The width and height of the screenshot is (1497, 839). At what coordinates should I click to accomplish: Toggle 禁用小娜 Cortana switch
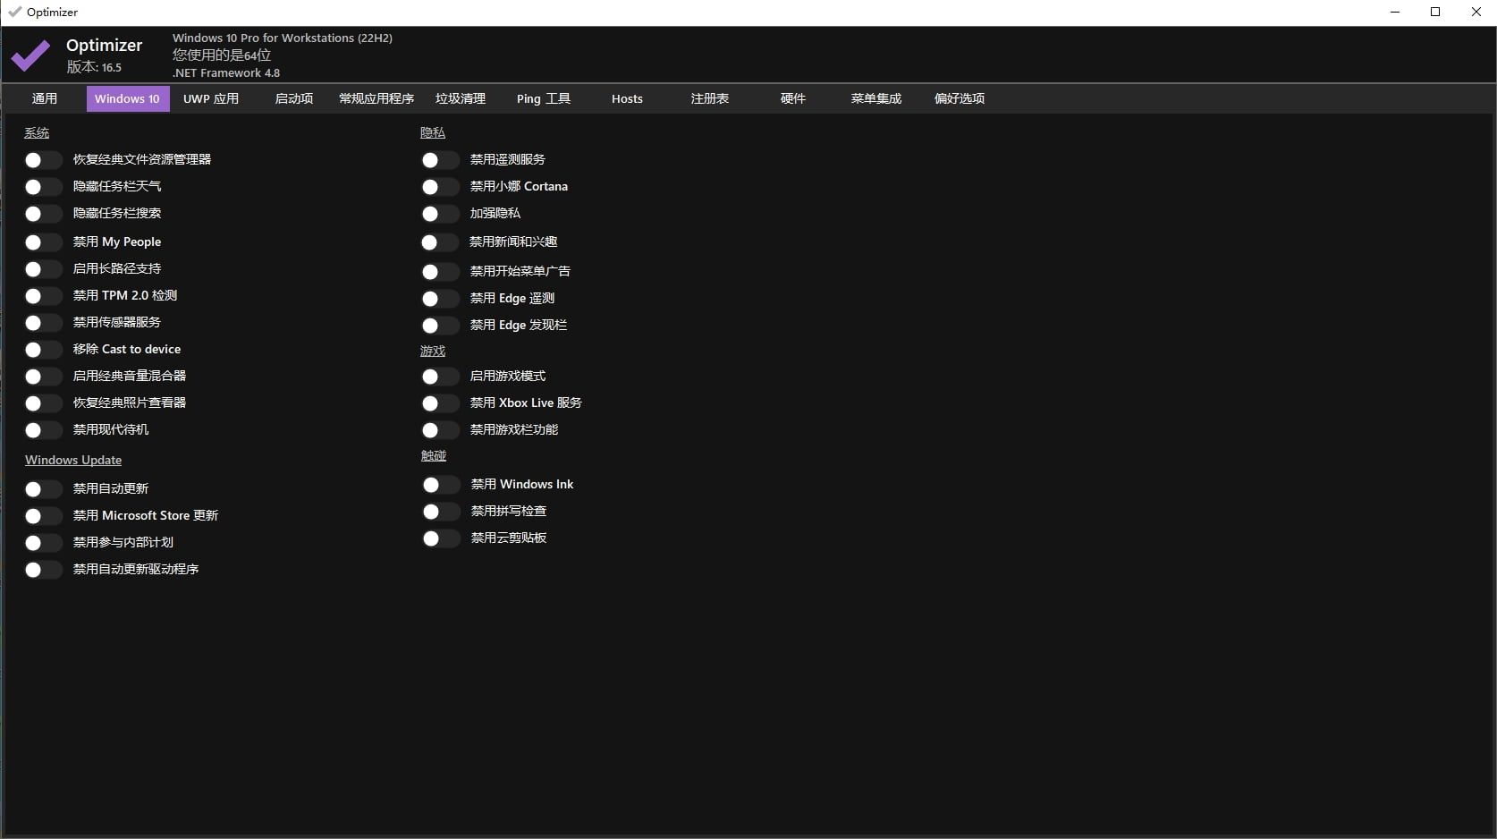(x=439, y=187)
